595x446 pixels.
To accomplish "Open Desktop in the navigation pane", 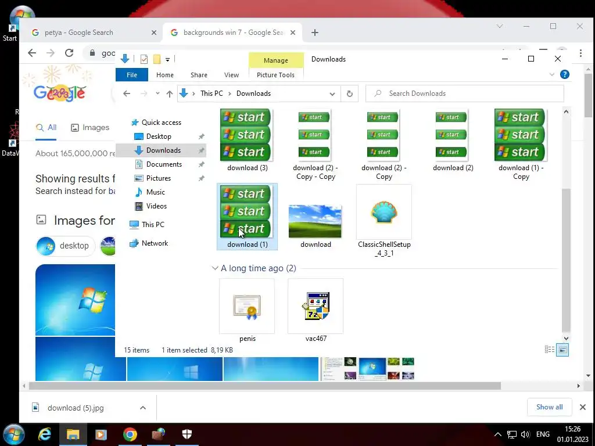I will pos(159,136).
